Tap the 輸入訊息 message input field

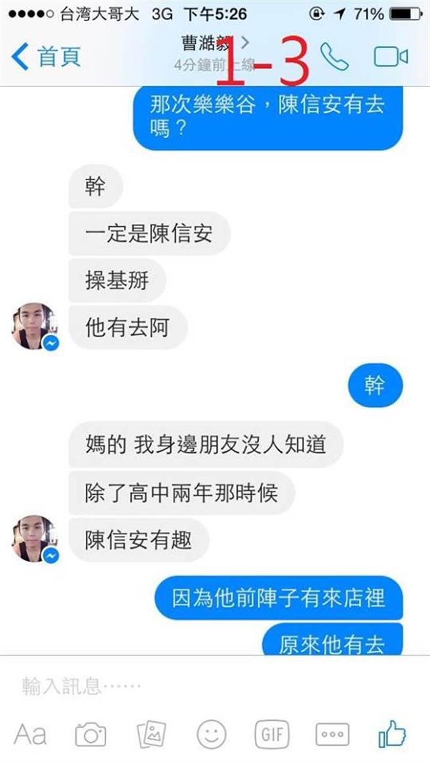point(215,687)
